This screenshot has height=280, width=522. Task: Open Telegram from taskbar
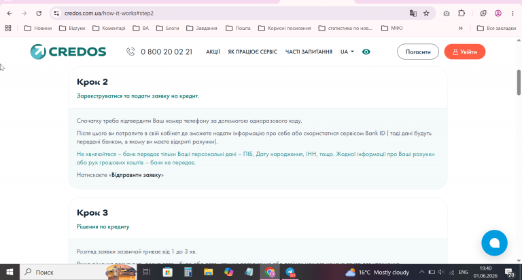290,273
